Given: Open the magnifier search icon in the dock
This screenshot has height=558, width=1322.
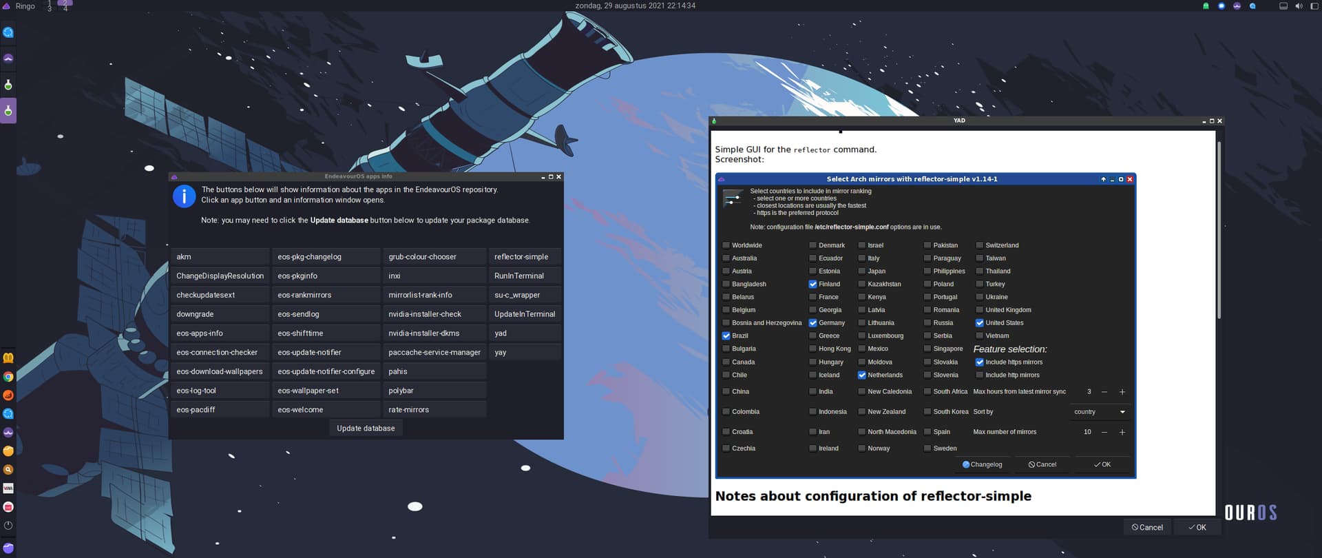Looking at the screenshot, I should (x=8, y=470).
